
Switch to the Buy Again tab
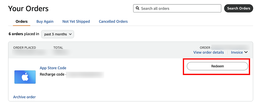(x=45, y=21)
